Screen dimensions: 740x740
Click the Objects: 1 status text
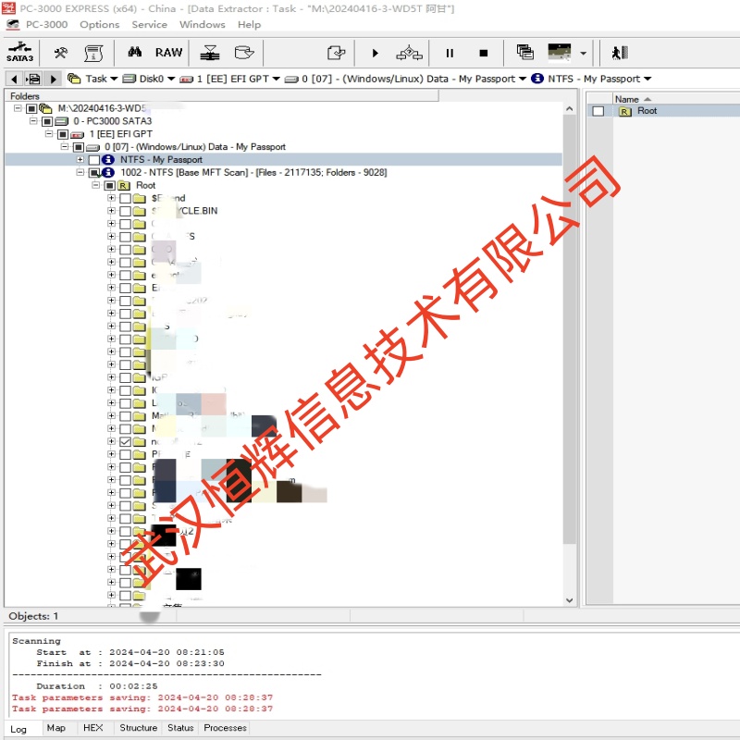[33, 616]
